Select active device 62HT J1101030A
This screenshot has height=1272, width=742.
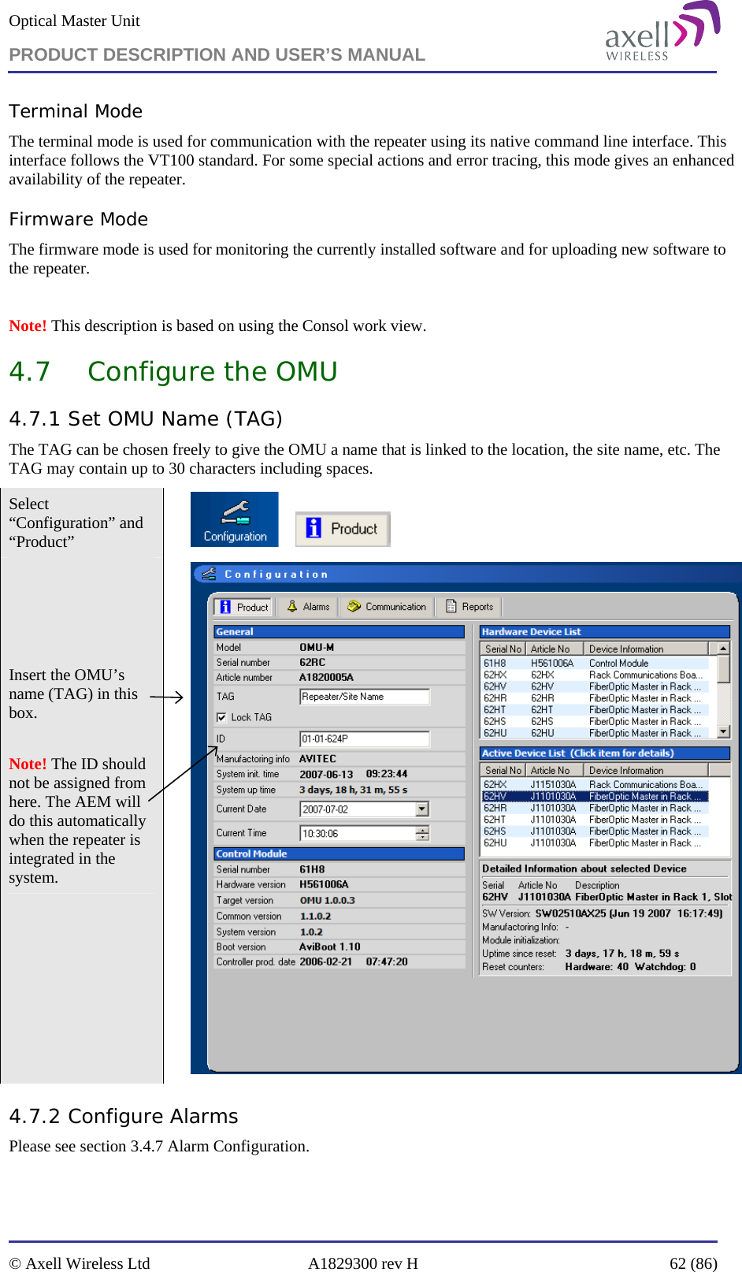[x=595, y=820]
